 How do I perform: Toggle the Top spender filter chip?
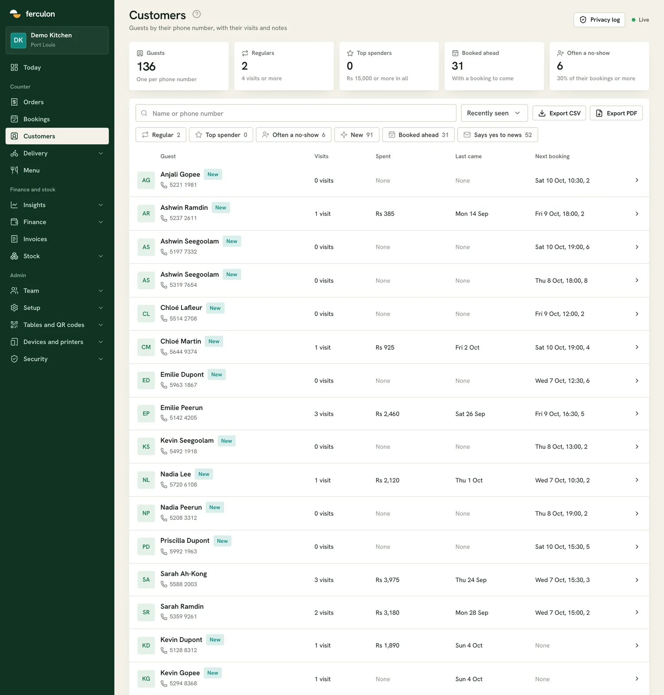(221, 135)
